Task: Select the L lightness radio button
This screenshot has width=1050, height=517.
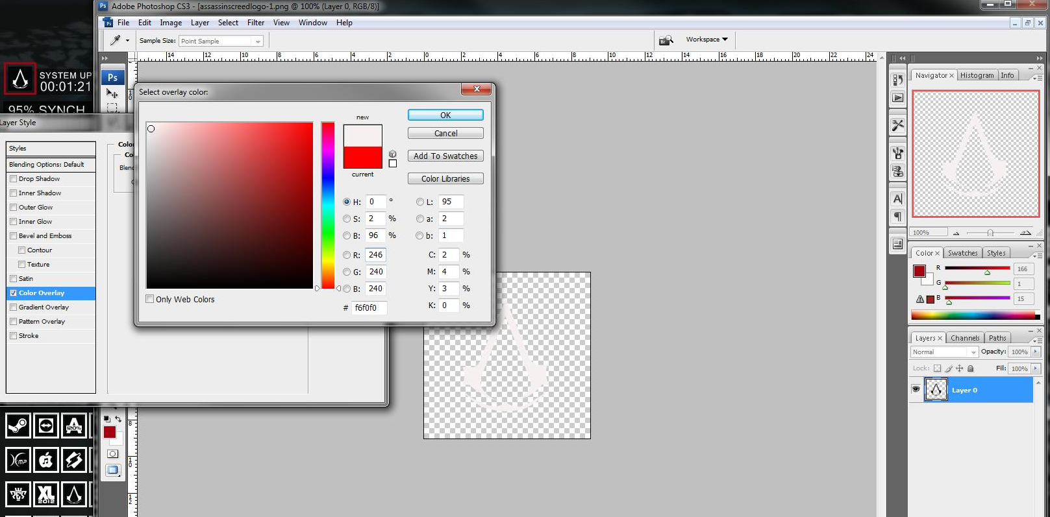Action: click(x=419, y=202)
